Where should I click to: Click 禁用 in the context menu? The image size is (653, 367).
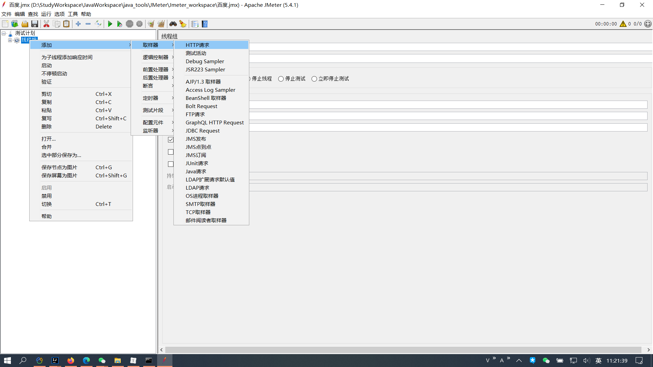[81, 196]
